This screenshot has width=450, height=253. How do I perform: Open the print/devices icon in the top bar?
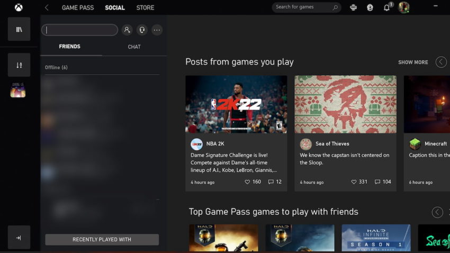click(x=353, y=7)
